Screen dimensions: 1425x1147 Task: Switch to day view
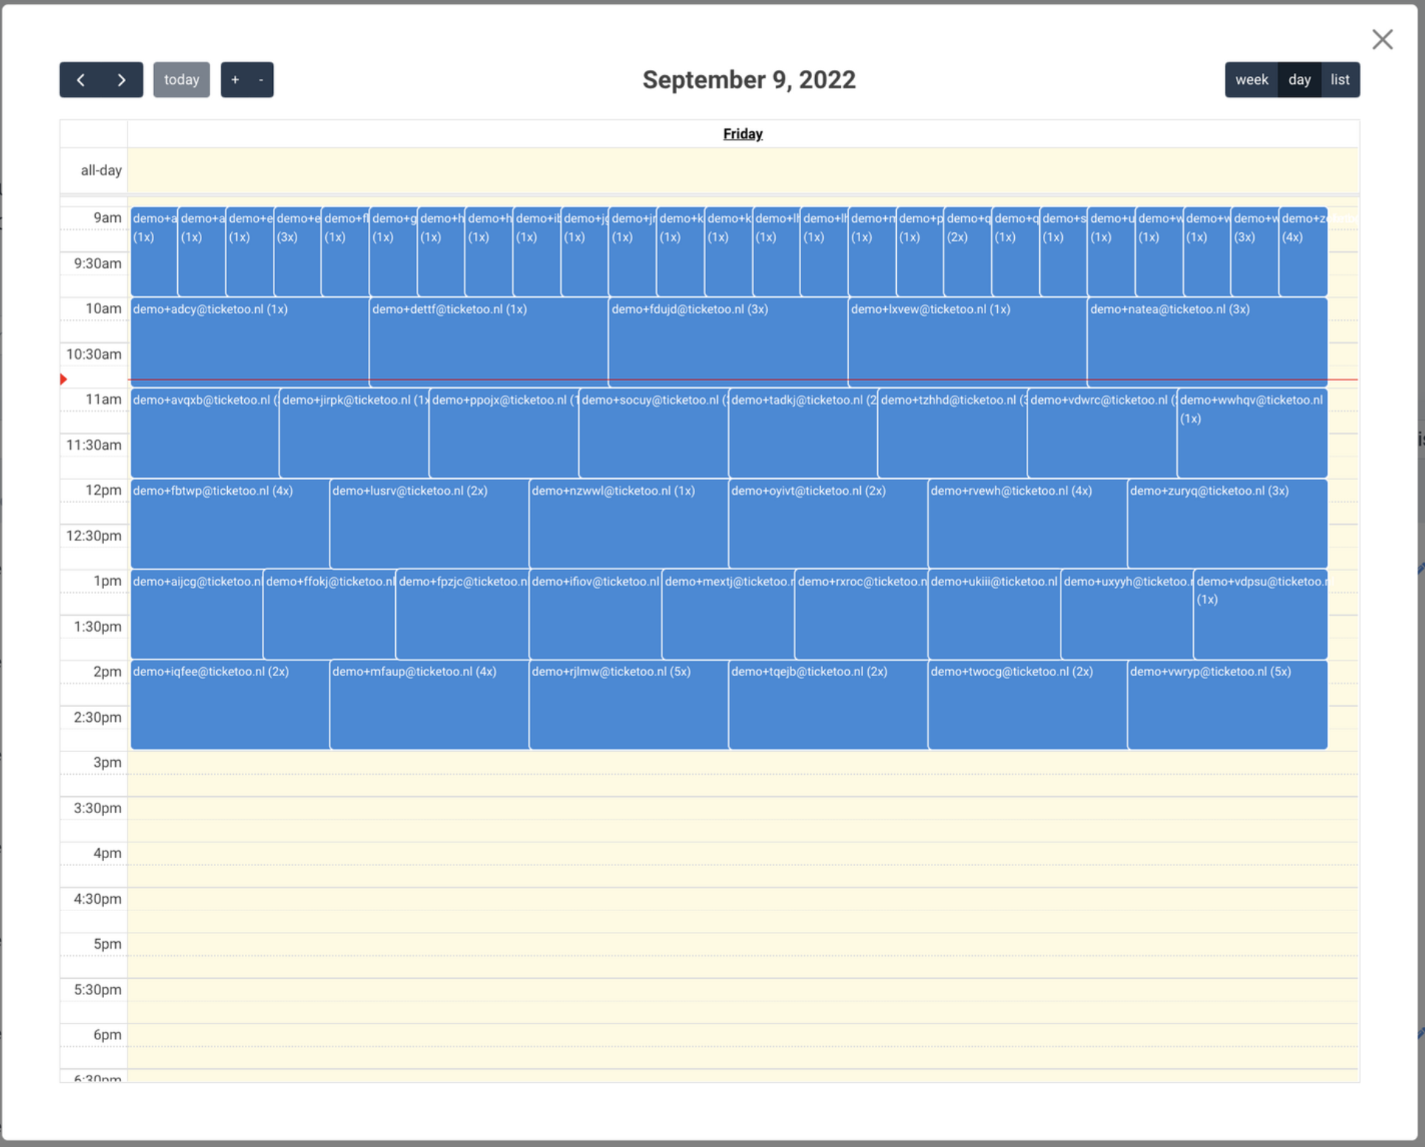pos(1299,80)
